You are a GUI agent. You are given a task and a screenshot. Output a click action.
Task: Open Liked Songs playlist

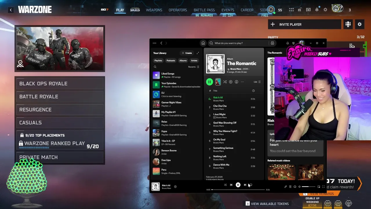pyautogui.click(x=177, y=75)
